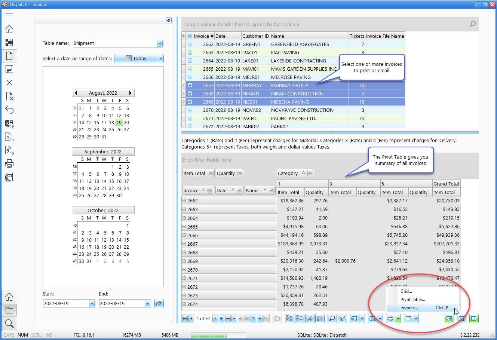Click the filter funnel icon in toolbar
Image resolution: width=497 pixels, height=340 pixels.
coord(342,319)
